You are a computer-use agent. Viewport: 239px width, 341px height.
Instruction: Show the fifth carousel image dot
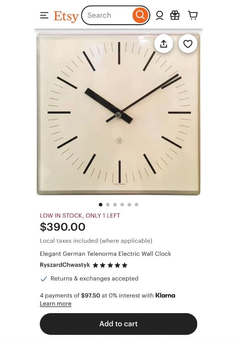point(129,205)
